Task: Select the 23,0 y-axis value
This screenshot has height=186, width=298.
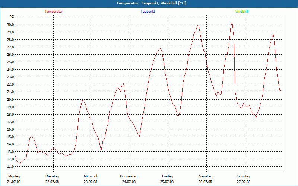Action: (x=10, y=77)
